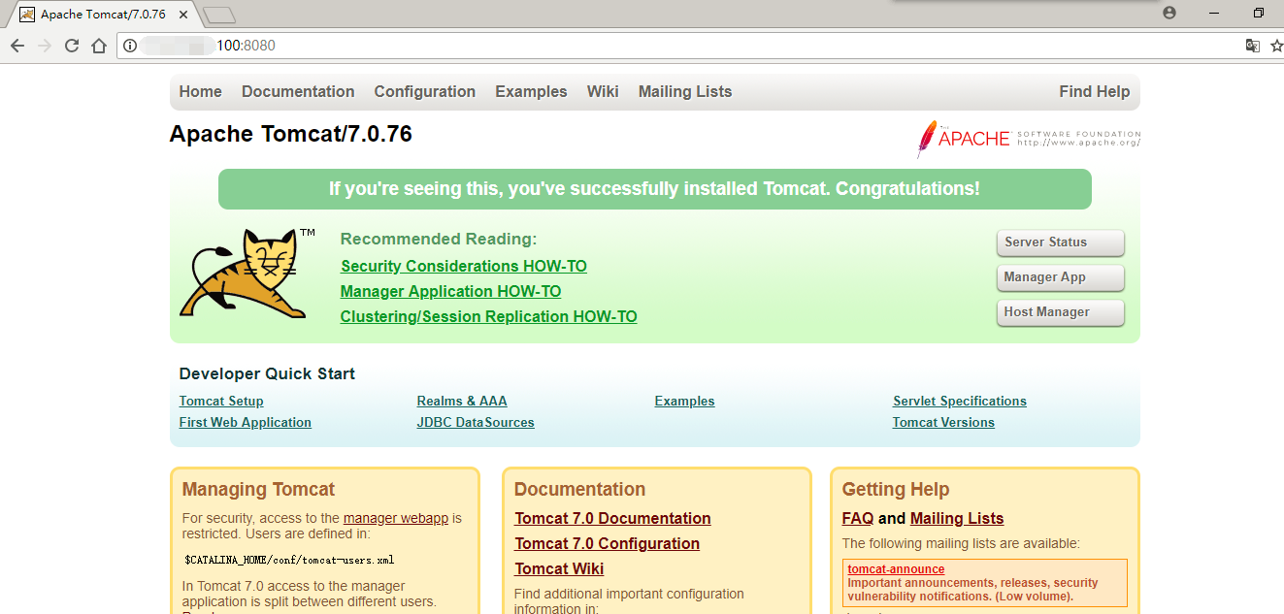Open the Realms & AAA link
Viewport: 1284px width, 614px height.
coord(462,402)
